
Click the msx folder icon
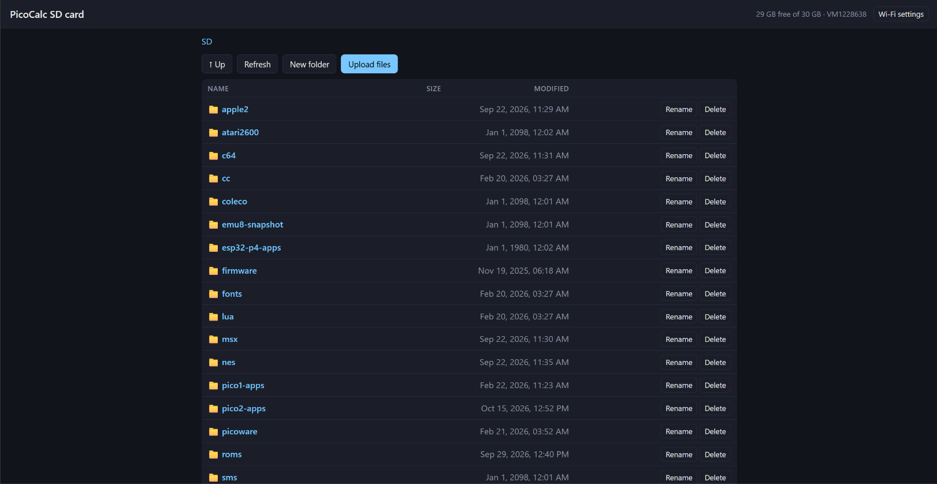pyautogui.click(x=213, y=340)
